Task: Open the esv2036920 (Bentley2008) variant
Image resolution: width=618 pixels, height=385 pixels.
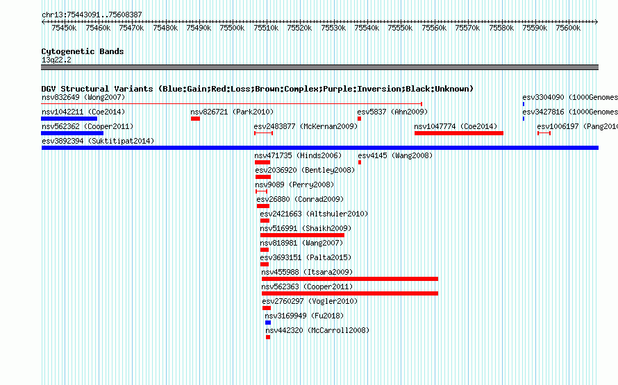Action: (305, 170)
